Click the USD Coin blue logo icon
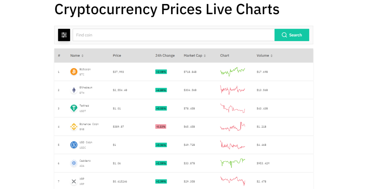This screenshot has width=372, height=189. click(74, 145)
